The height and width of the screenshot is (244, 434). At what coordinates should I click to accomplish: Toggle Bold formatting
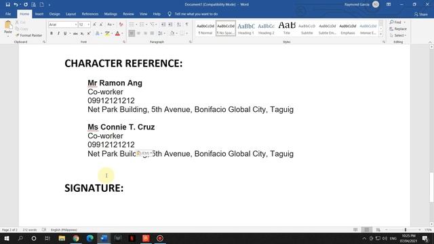click(52, 33)
